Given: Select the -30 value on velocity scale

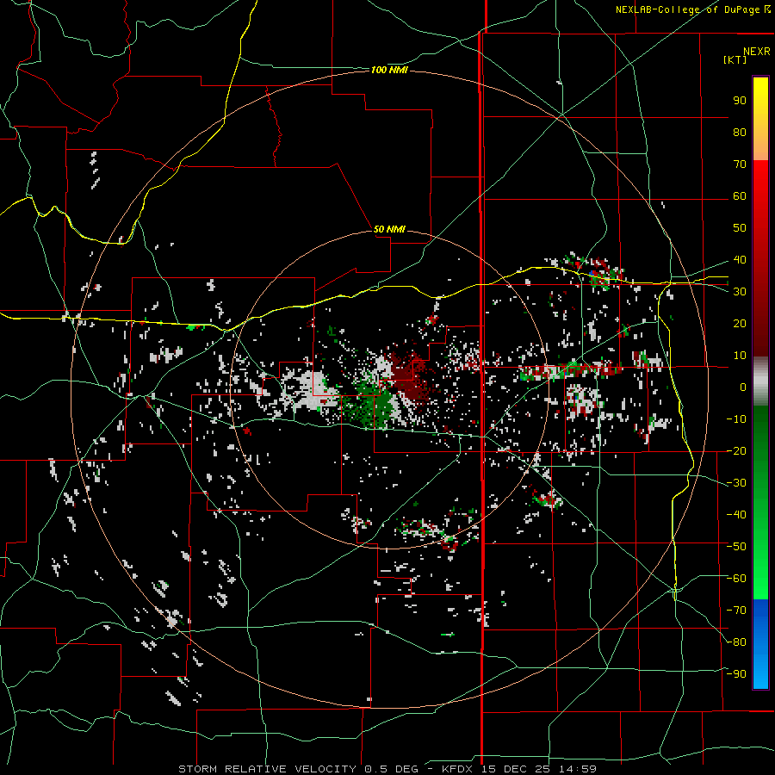Looking at the screenshot, I should (736, 483).
